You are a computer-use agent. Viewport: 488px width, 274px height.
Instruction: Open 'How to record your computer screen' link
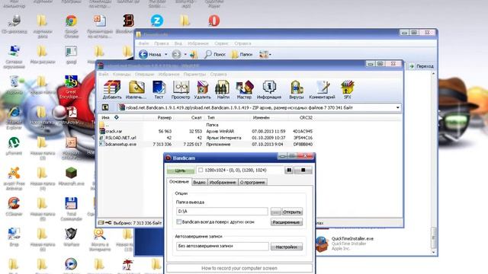(x=239, y=268)
